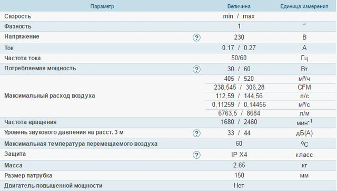Open the help icon beside Защита

(x=196, y=155)
